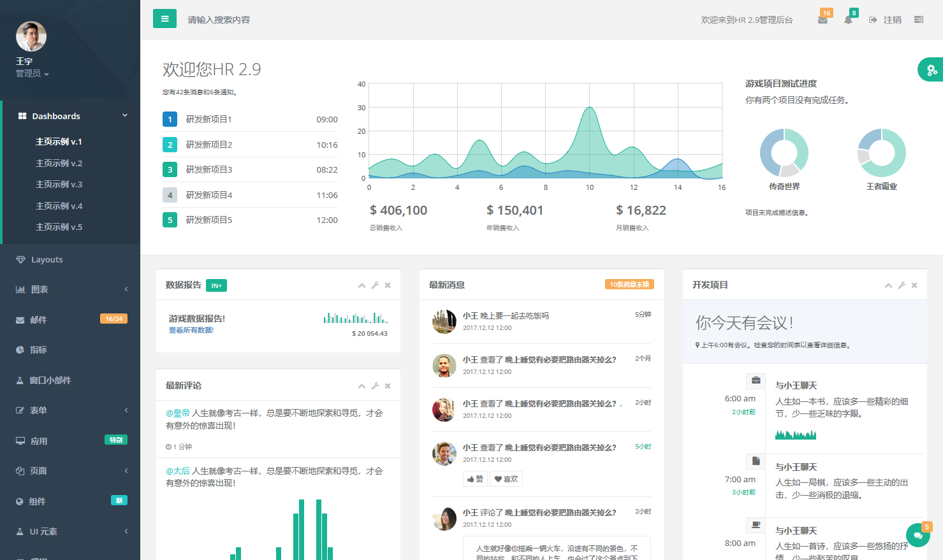943x560 pixels.
Task: Click 研发新项目2 row
Action: point(250,145)
